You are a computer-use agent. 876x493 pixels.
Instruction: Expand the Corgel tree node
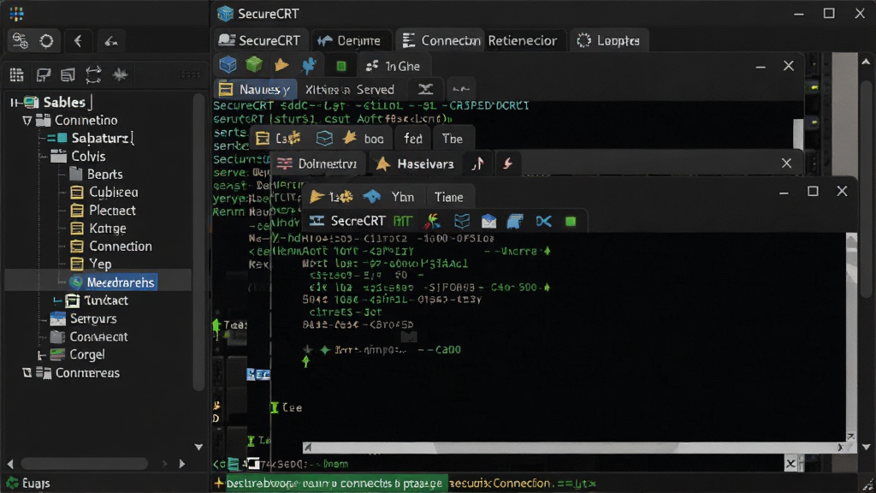41,355
